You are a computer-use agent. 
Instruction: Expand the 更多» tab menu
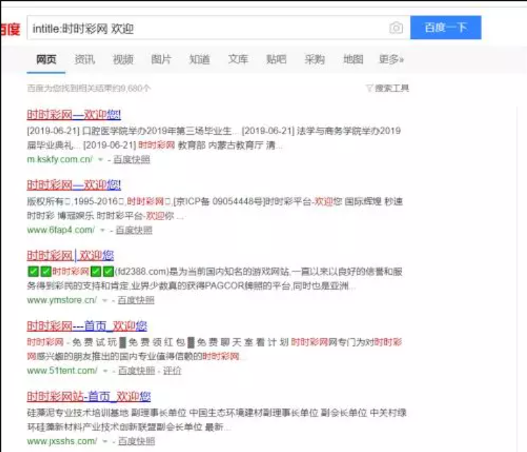pyautogui.click(x=391, y=59)
